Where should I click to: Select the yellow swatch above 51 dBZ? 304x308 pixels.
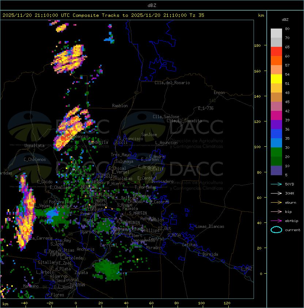(276, 79)
